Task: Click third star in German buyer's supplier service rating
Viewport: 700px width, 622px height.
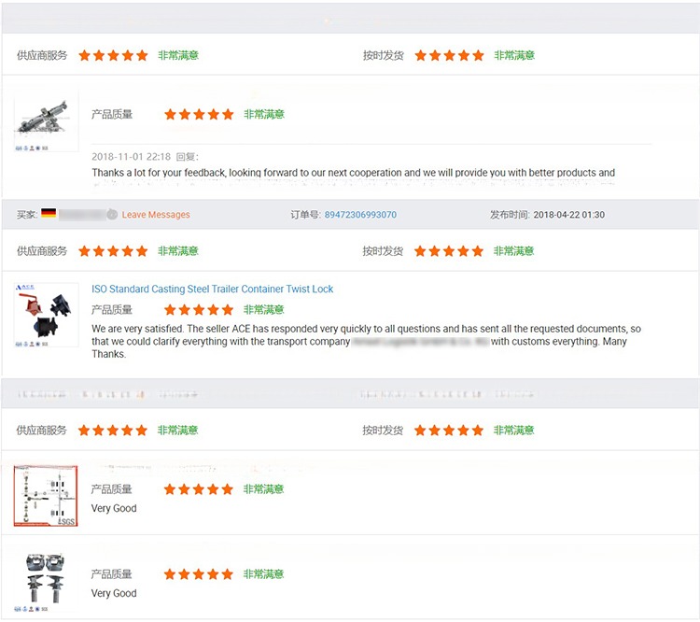Action: (x=113, y=251)
